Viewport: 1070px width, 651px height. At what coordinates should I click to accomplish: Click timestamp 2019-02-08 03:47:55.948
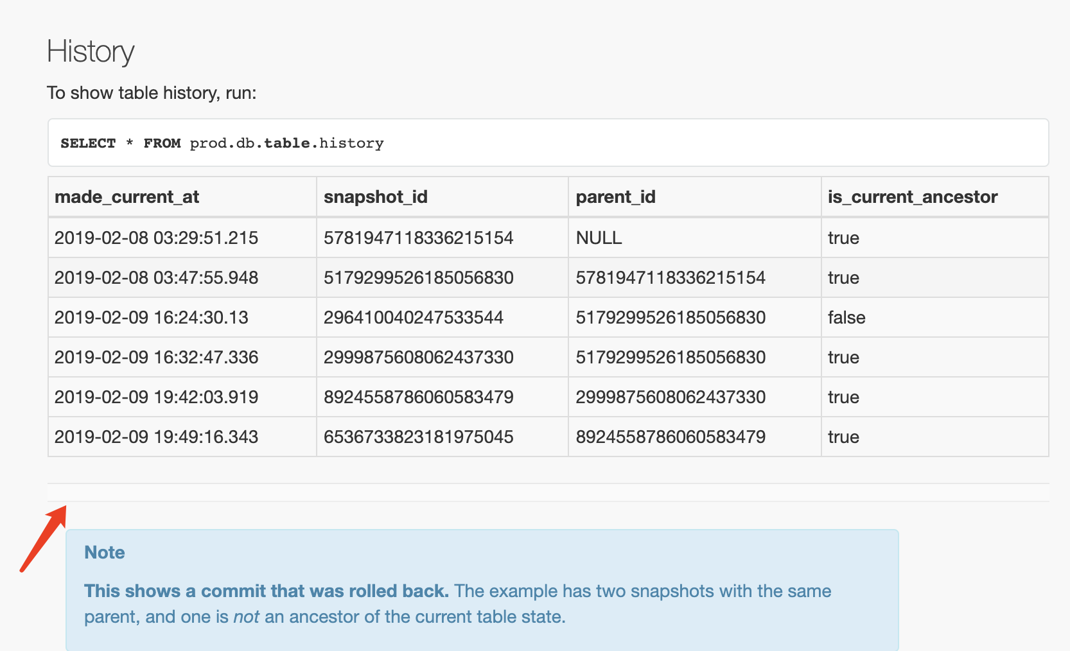click(156, 277)
